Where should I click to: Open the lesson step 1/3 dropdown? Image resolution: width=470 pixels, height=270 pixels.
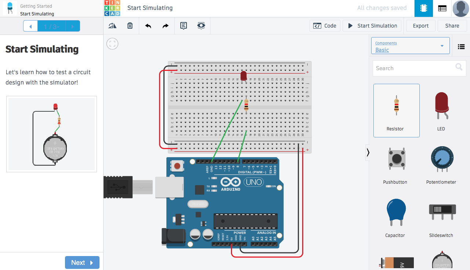[51, 26]
